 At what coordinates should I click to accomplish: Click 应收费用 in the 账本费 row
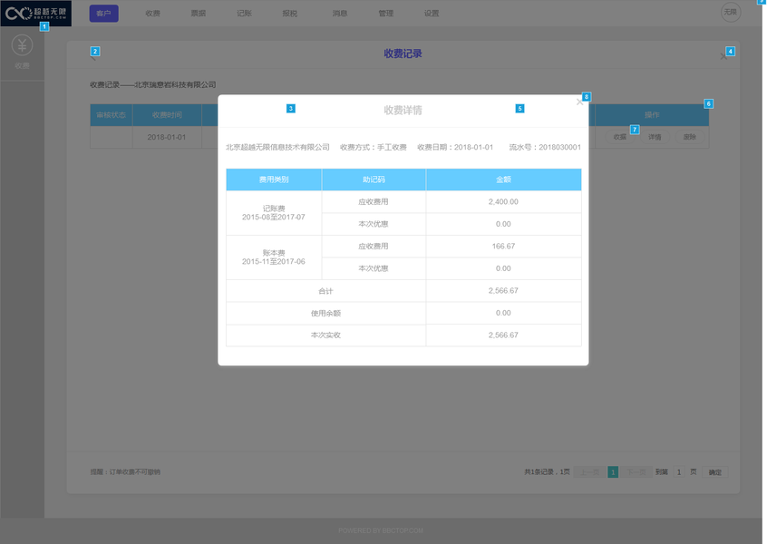[x=374, y=246]
